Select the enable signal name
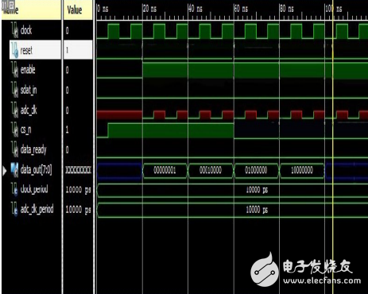The width and height of the screenshot is (368, 294). tap(28, 70)
